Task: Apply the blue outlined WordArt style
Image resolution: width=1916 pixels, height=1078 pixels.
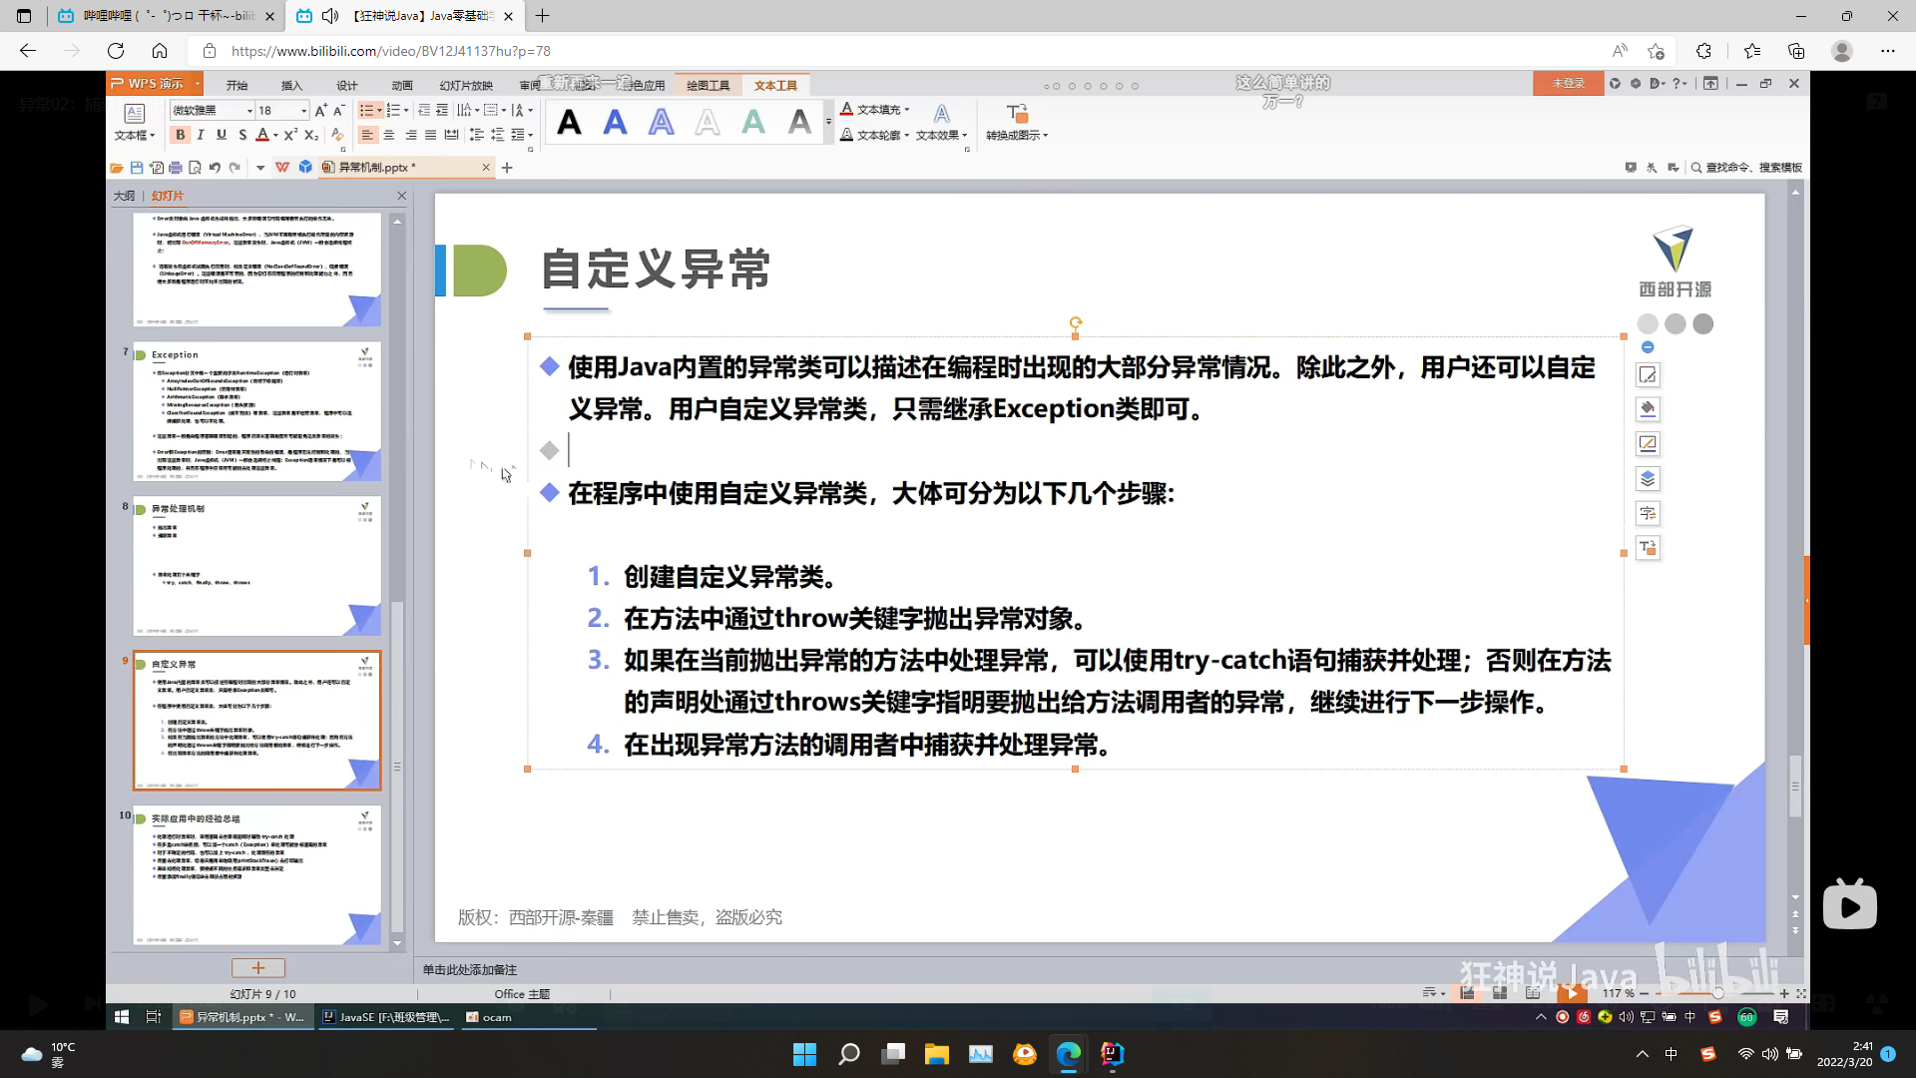Action: pyautogui.click(x=661, y=122)
